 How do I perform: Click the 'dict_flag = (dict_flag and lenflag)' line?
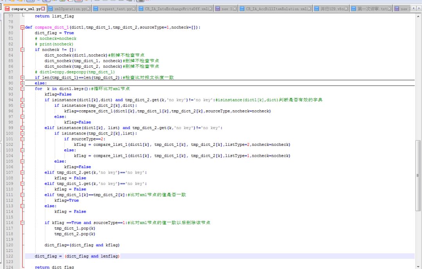[77, 256]
